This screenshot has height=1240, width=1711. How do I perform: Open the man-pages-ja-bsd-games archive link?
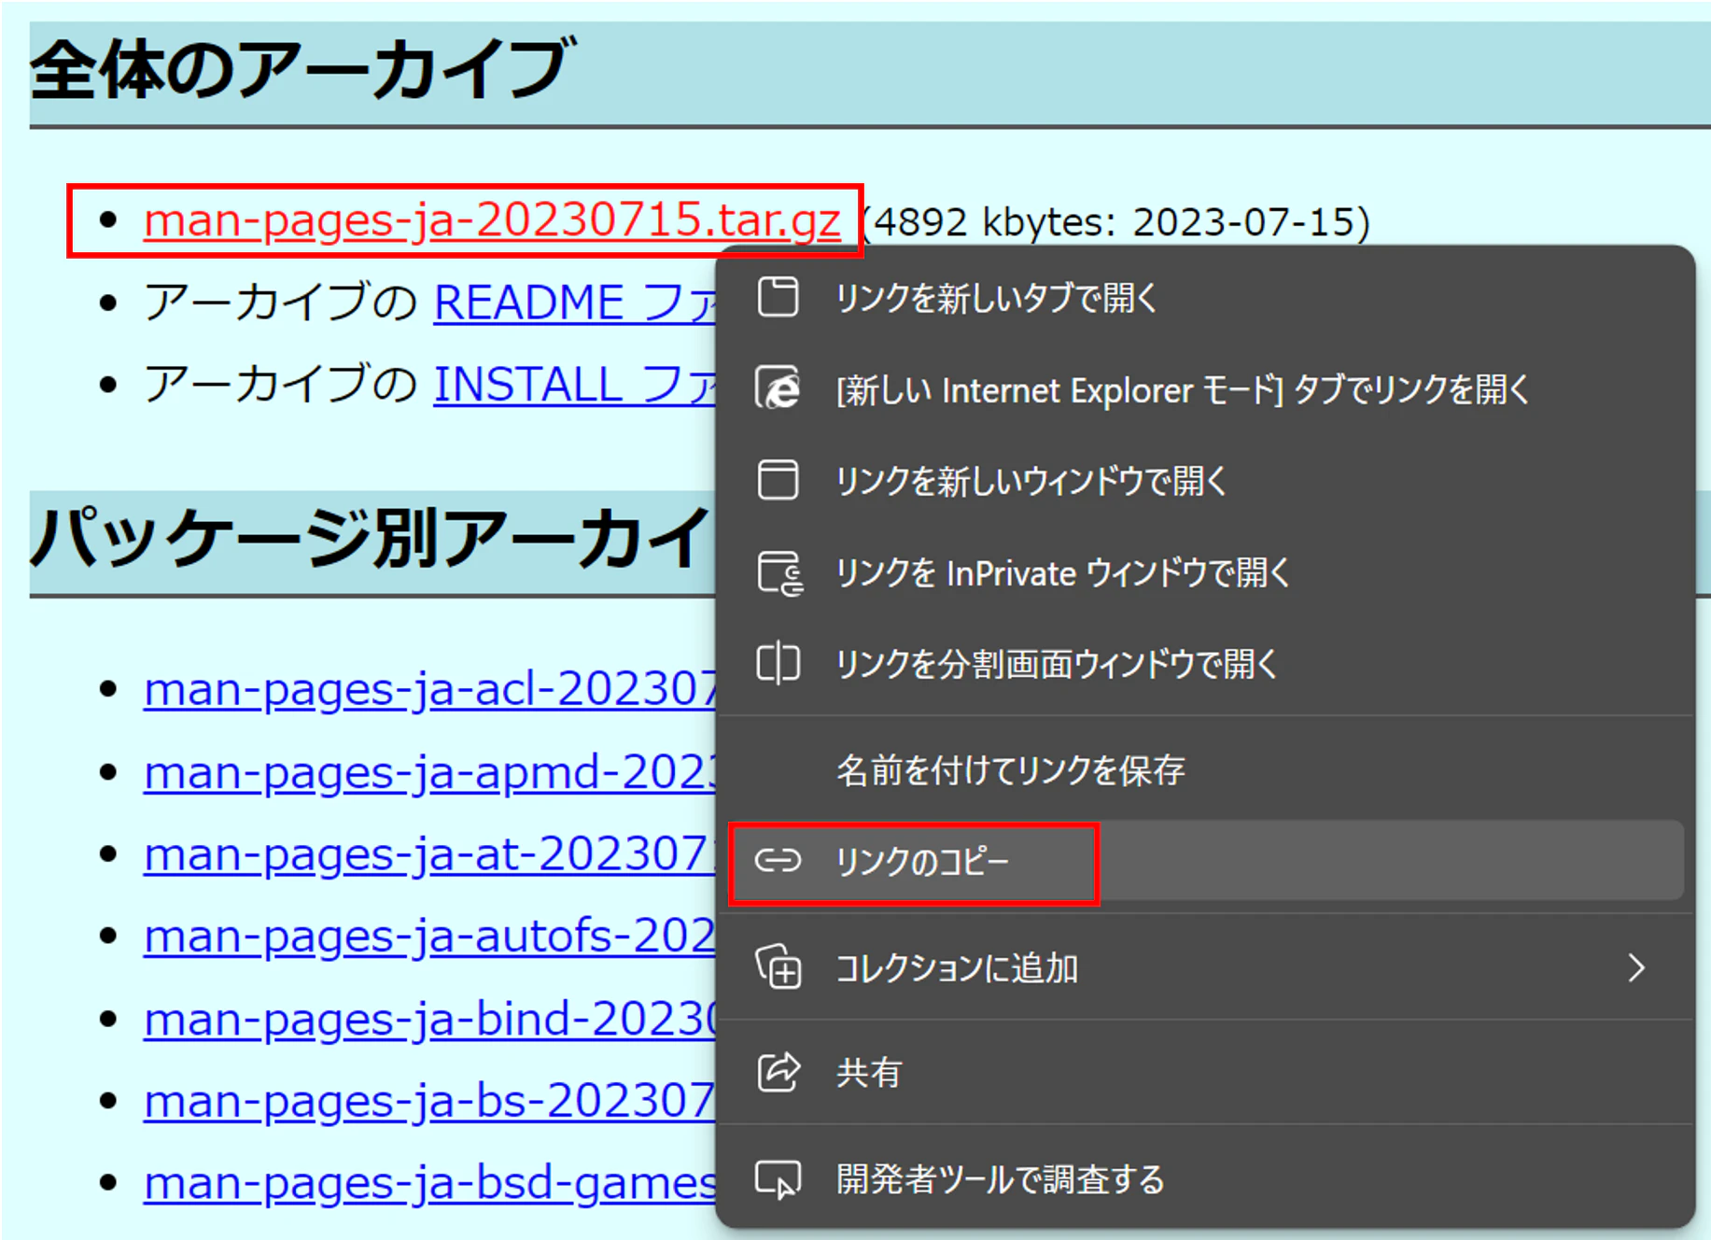point(429,1184)
